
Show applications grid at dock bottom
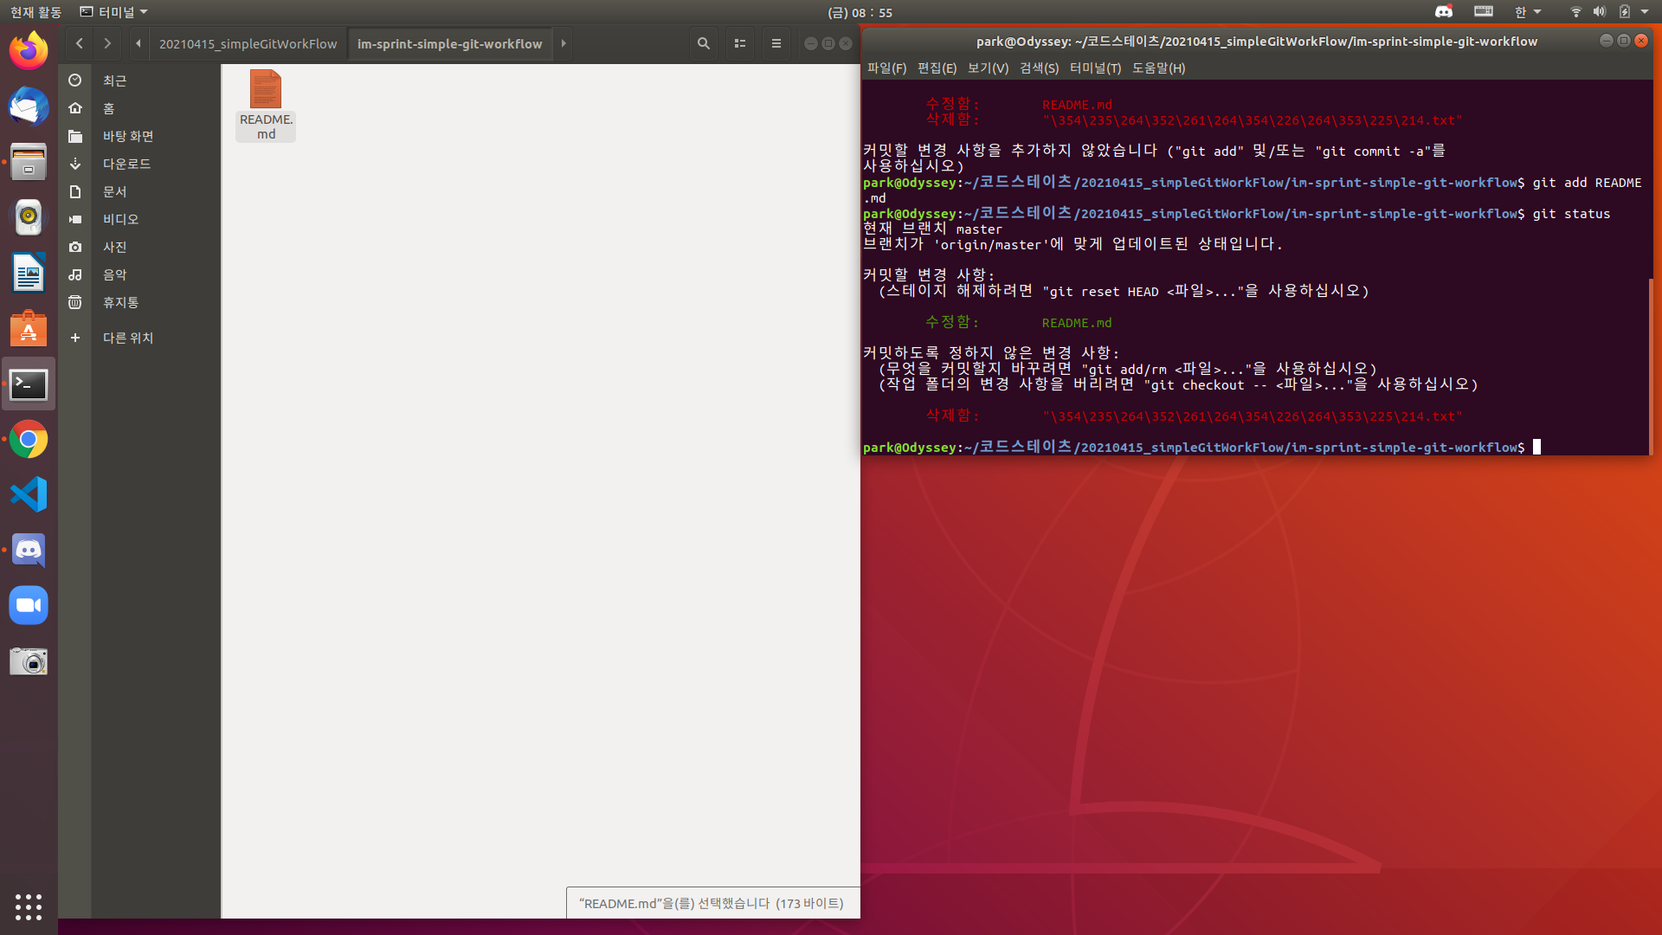29,906
